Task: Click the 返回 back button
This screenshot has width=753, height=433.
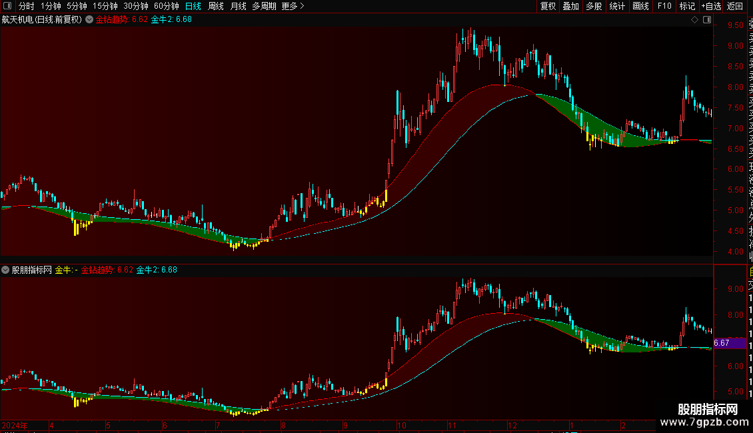Action: (x=735, y=6)
